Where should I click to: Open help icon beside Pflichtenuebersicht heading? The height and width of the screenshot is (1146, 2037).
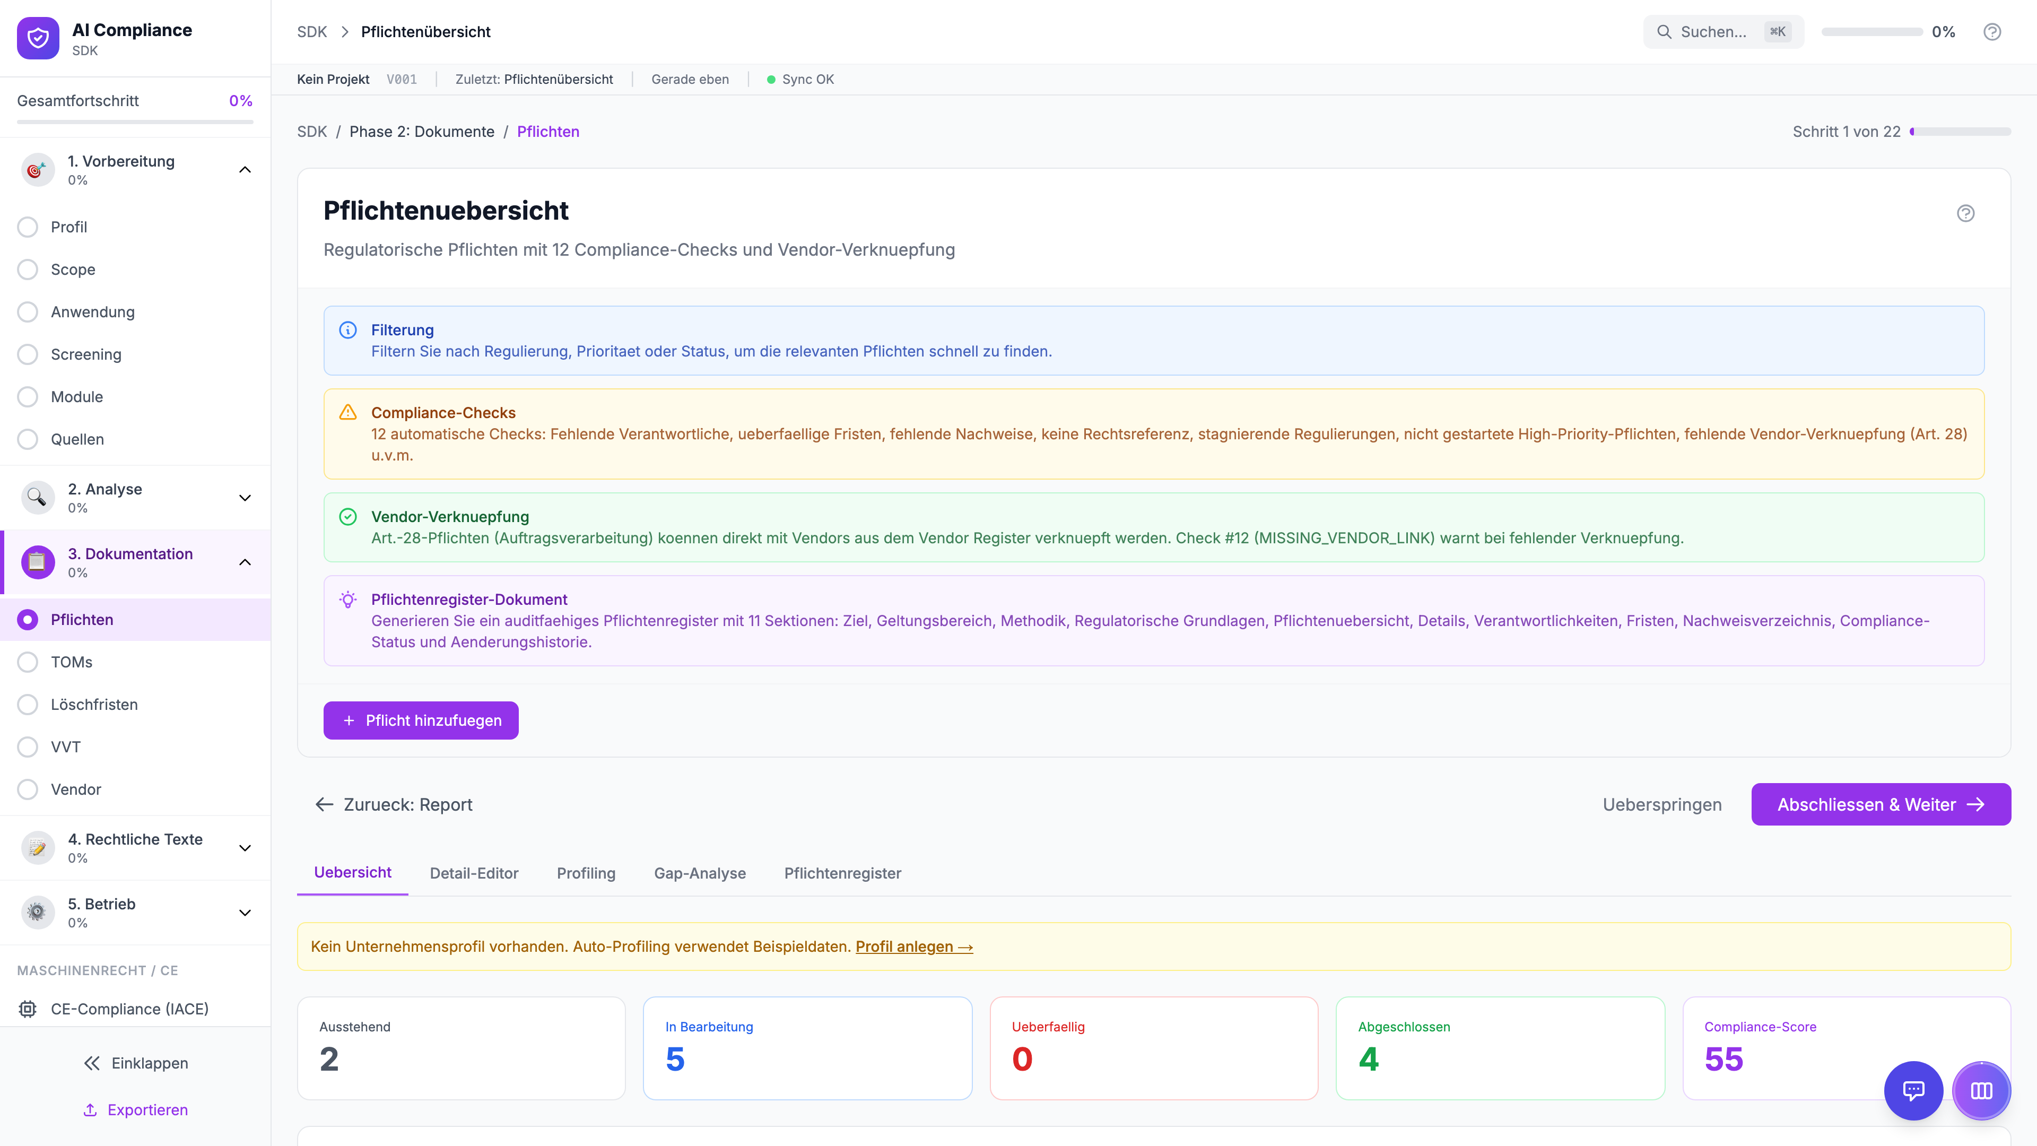point(1965,213)
